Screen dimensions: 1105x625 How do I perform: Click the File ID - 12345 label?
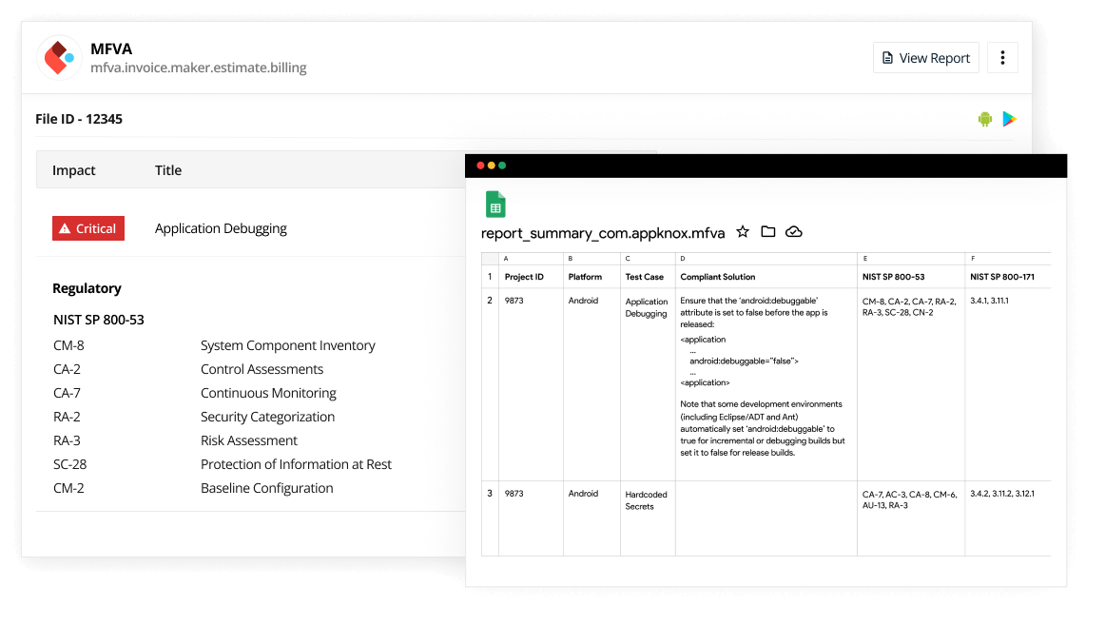point(79,119)
